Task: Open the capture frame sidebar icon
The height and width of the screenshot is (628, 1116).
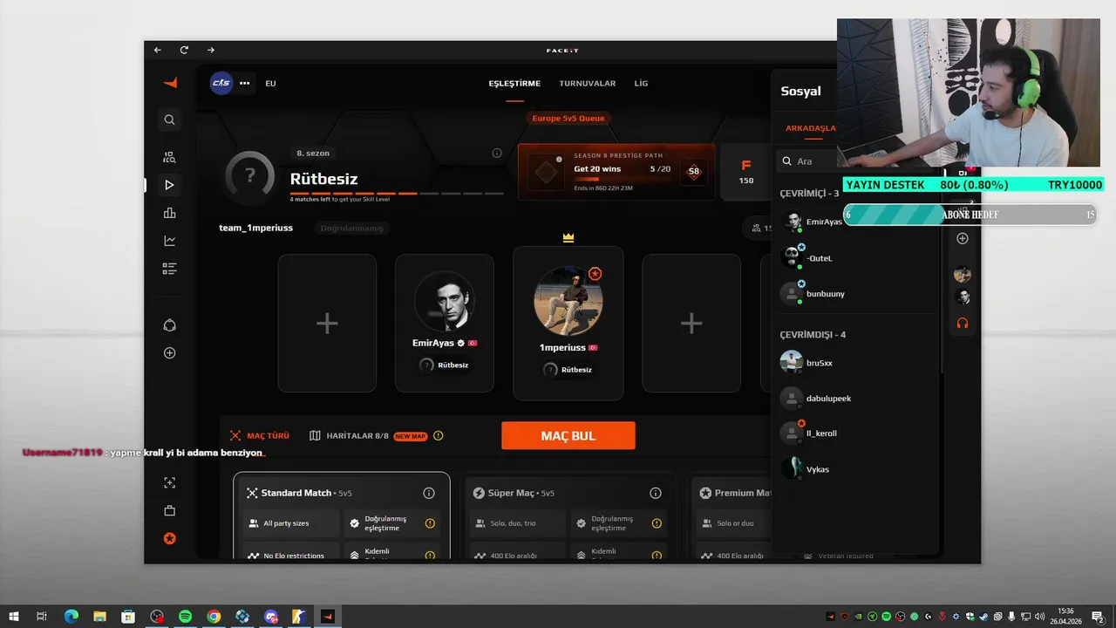Action: [170, 482]
